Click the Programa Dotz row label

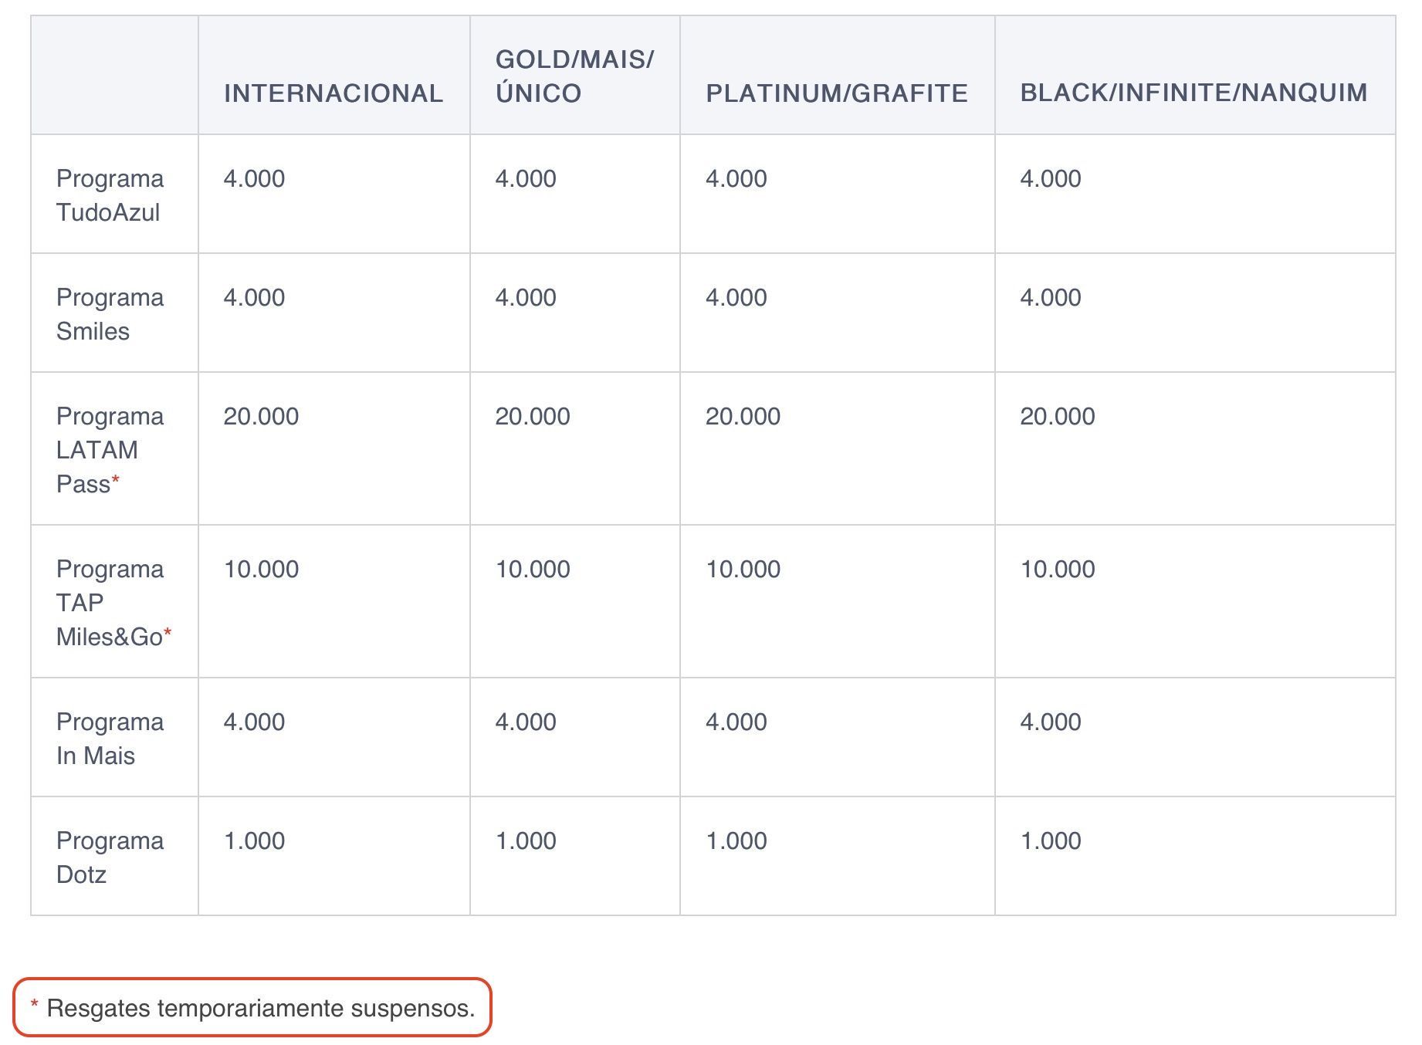[x=110, y=857]
